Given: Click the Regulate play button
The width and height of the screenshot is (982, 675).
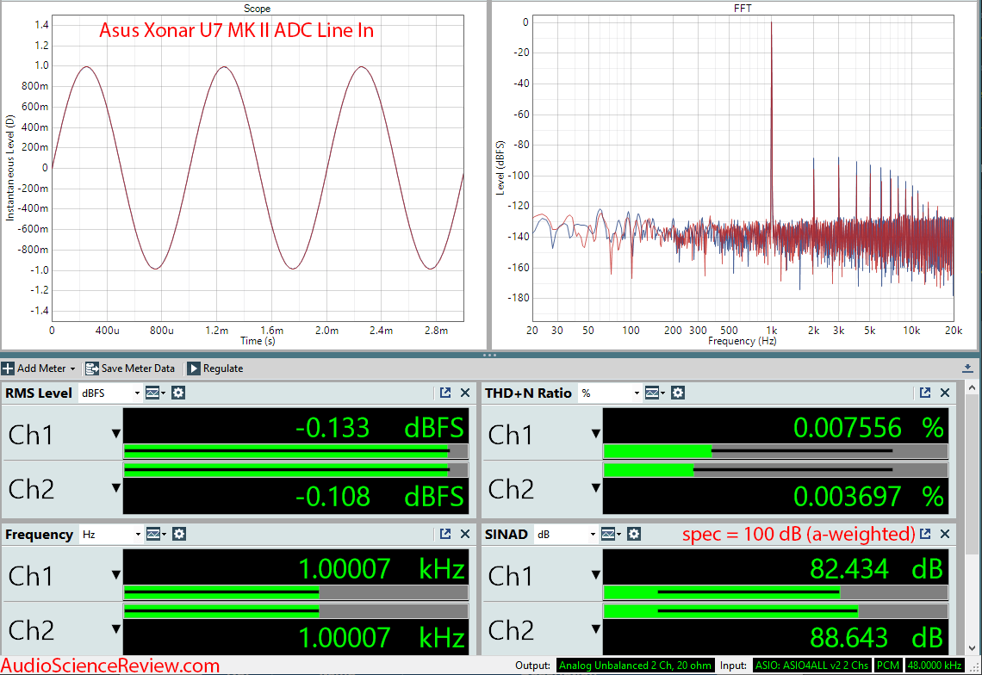Looking at the screenshot, I should pos(194,368).
